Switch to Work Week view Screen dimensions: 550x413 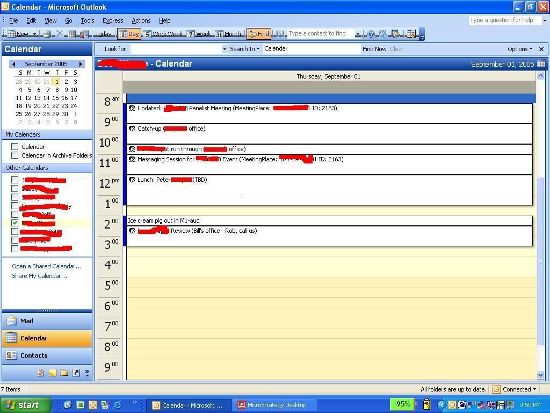coord(163,34)
